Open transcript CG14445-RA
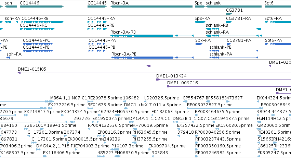Screen dimensions: 291x158 (101, 19)
